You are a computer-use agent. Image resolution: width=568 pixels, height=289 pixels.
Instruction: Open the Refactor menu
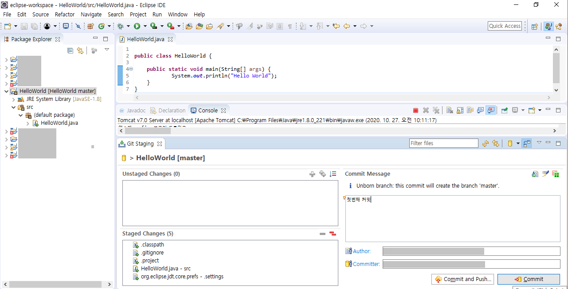(x=65, y=14)
